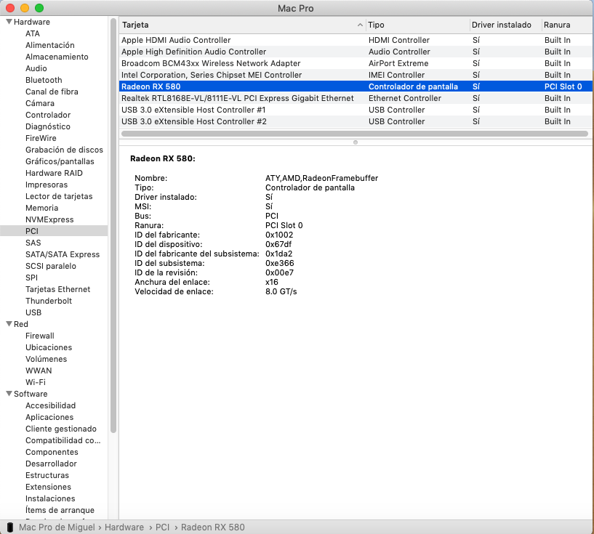The image size is (594, 534).
Task: Click the pane splitter handle dot
Action: tap(356, 142)
